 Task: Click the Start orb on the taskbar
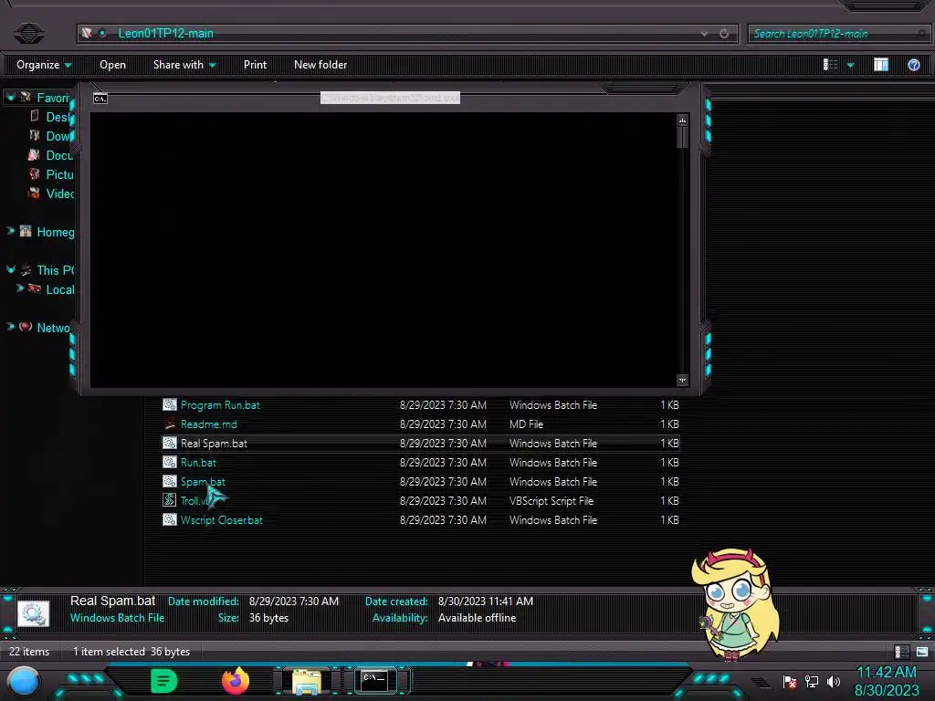pos(24,681)
